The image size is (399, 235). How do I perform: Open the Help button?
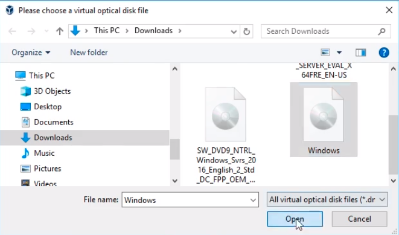click(384, 53)
